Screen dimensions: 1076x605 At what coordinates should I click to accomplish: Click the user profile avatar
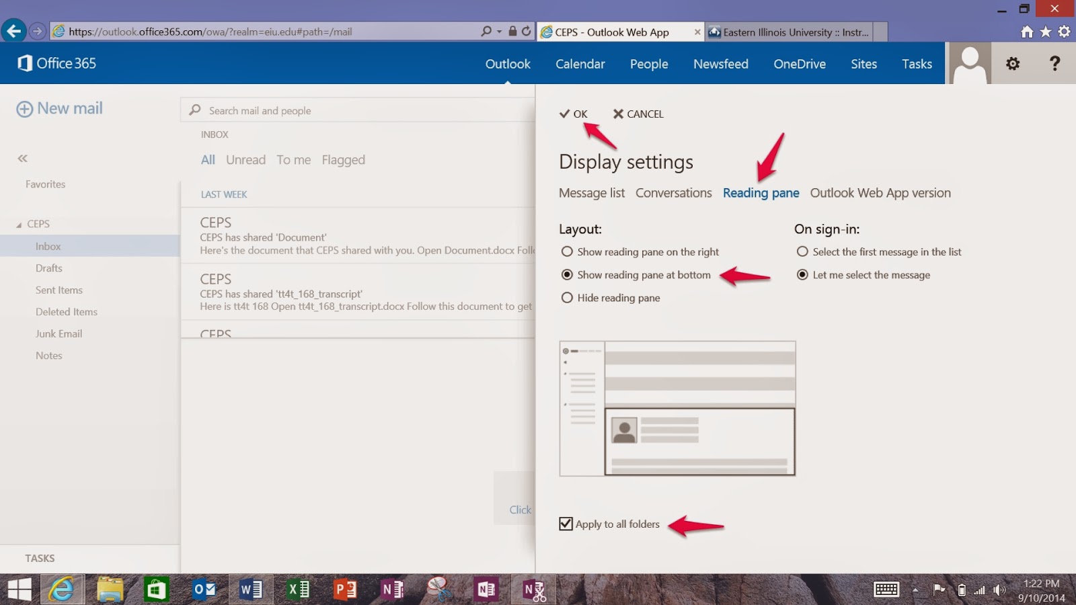tap(970, 63)
